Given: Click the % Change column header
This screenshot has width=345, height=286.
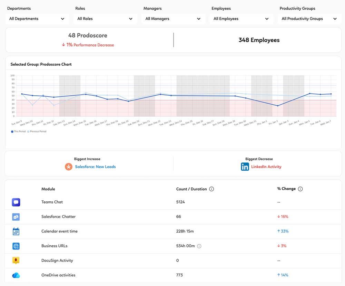Looking at the screenshot, I should (286, 189).
